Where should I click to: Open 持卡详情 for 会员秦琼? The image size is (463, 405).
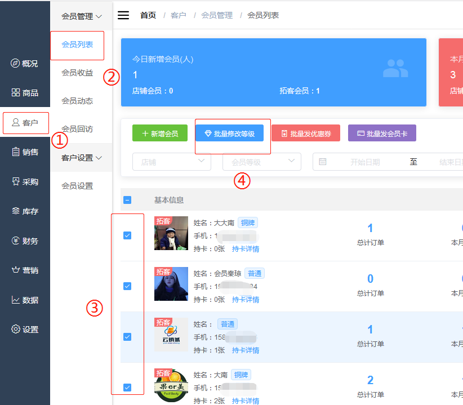click(246, 300)
